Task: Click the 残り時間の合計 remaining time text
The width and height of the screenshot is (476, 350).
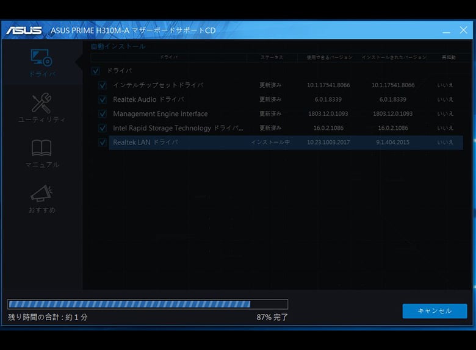Action: [x=48, y=317]
